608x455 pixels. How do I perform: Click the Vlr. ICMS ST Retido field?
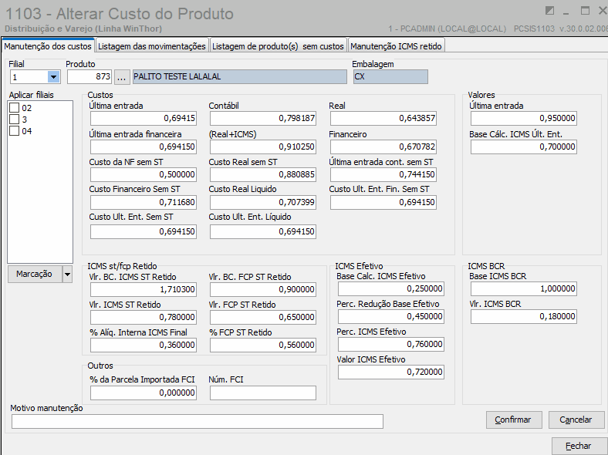[144, 318]
